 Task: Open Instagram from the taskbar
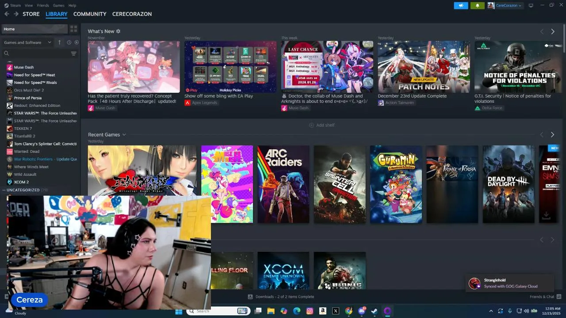tap(310, 311)
